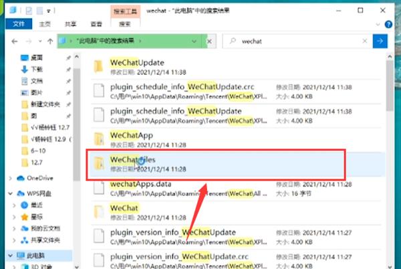Viewport: 401px width, 269px height.
Task: Click sidebar scrollbar up arrow
Action: pos(77,57)
